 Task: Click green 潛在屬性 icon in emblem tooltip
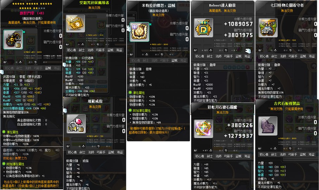130,93
